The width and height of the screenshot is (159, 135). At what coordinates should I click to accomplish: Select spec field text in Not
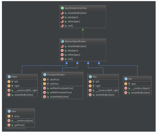coord(134,84)
